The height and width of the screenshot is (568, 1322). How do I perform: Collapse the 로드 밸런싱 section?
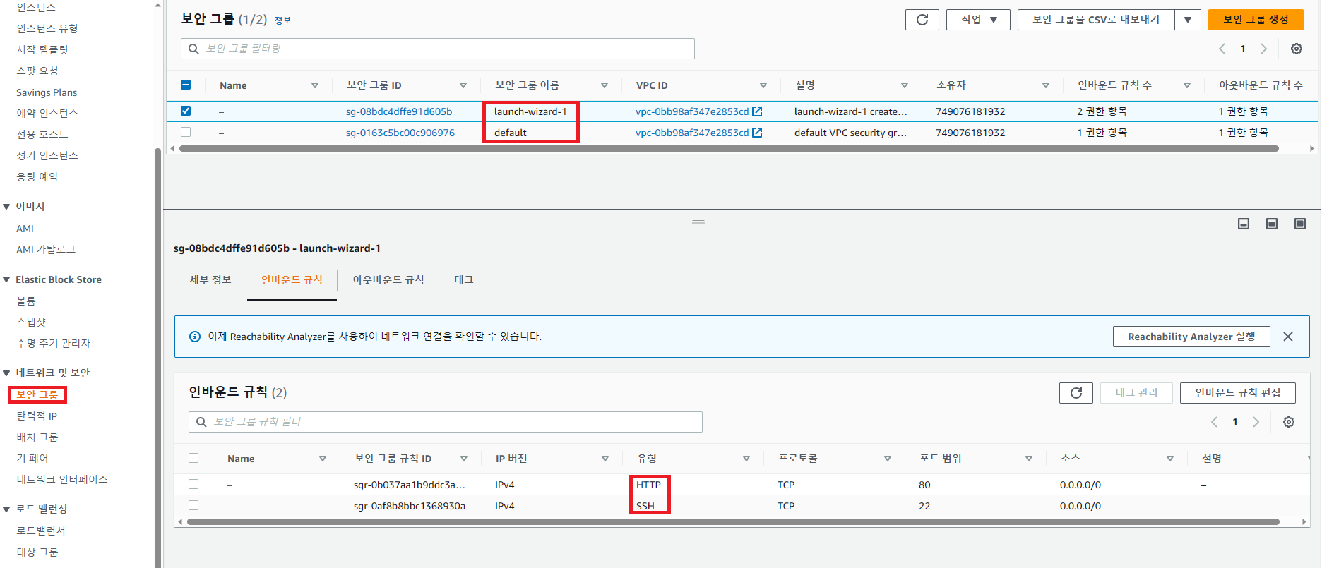(x=6, y=509)
